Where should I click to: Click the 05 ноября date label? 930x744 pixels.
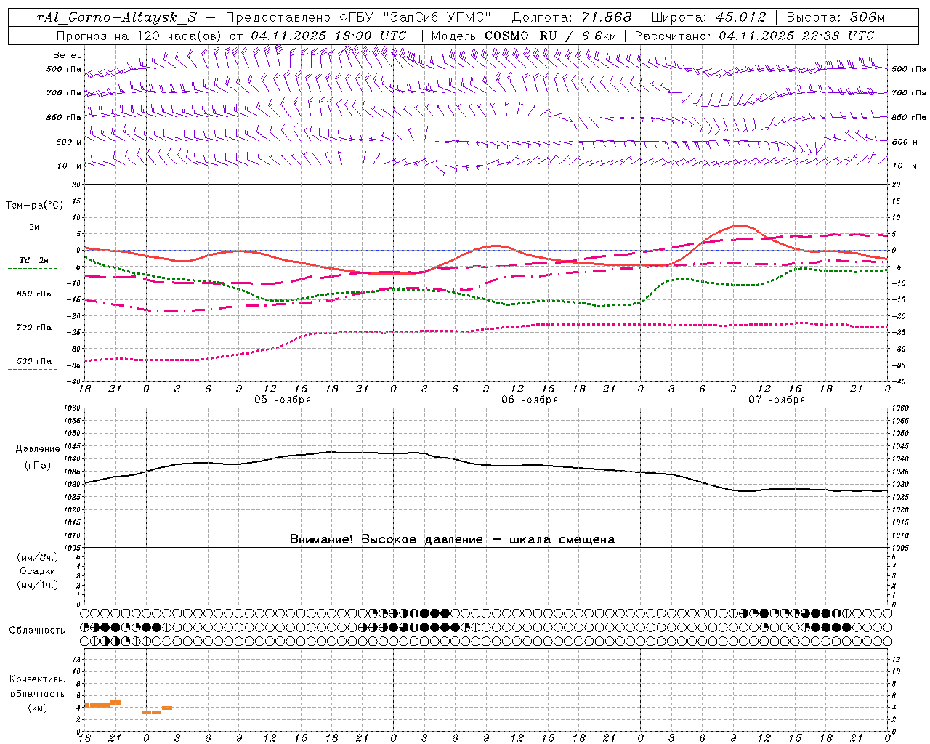(x=283, y=400)
